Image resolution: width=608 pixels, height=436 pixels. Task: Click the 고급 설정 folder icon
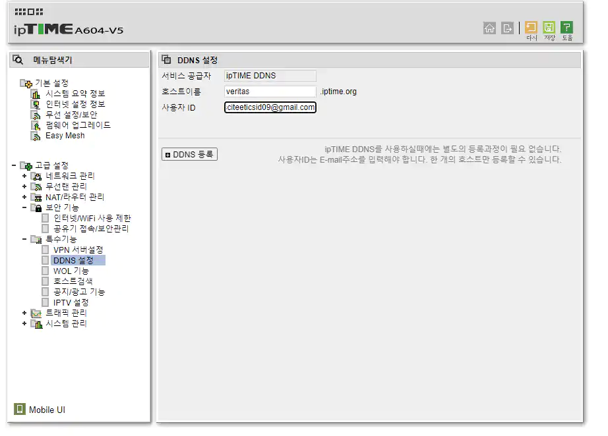pos(26,166)
